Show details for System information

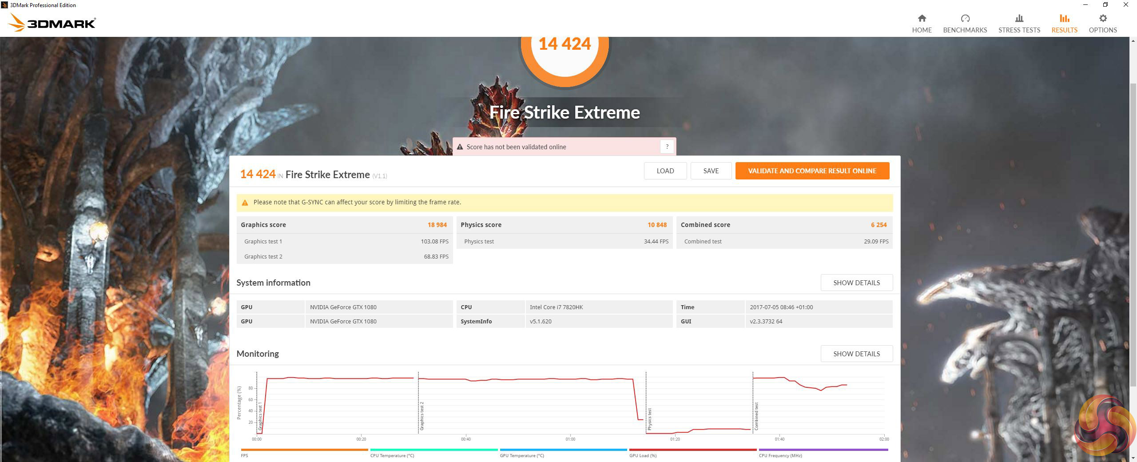(856, 283)
